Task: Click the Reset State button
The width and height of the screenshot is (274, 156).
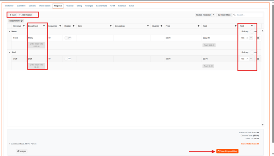Action: (x=224, y=15)
